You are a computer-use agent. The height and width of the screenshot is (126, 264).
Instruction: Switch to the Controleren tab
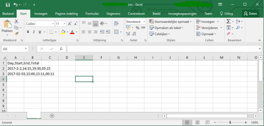136,14
